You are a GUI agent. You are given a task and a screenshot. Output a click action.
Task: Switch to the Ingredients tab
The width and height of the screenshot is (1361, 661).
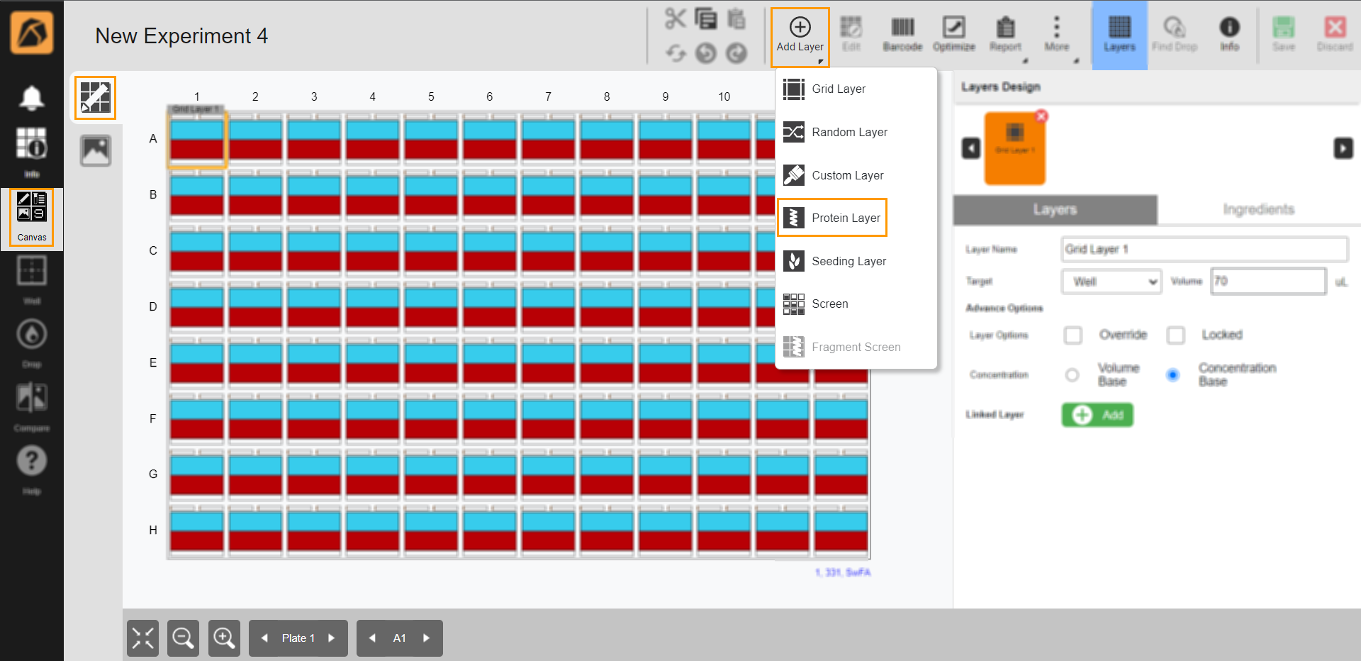pyautogui.click(x=1257, y=209)
